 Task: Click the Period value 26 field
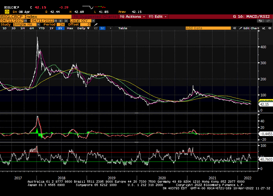point(60,24)
